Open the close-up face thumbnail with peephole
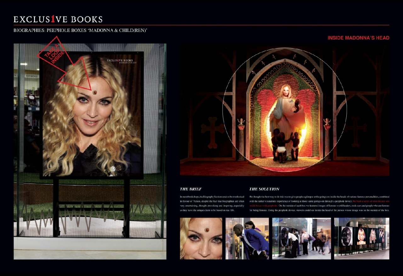 coord(201,239)
